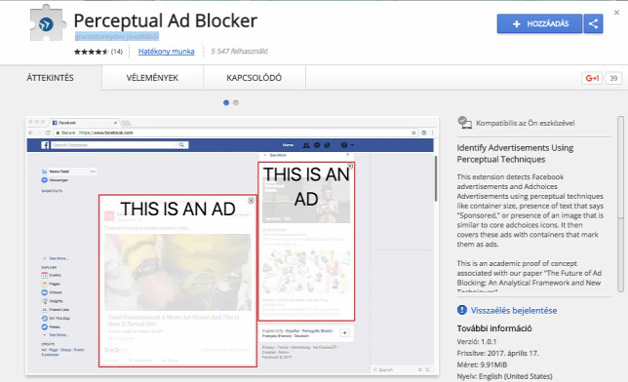
Task: Switch to the second screenshot dot
Action: tap(236, 103)
